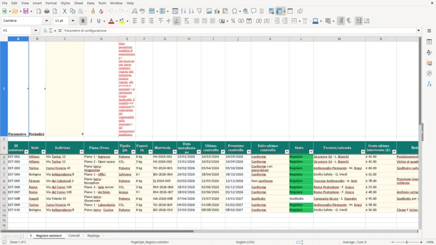Toggle Wrap Text

point(186,21)
